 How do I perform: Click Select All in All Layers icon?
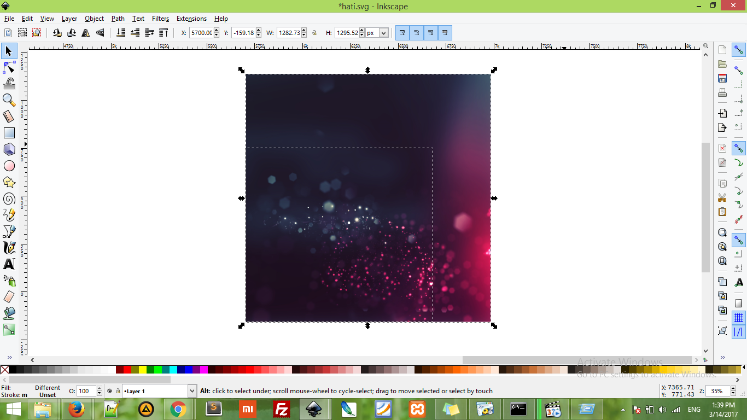[22, 33]
